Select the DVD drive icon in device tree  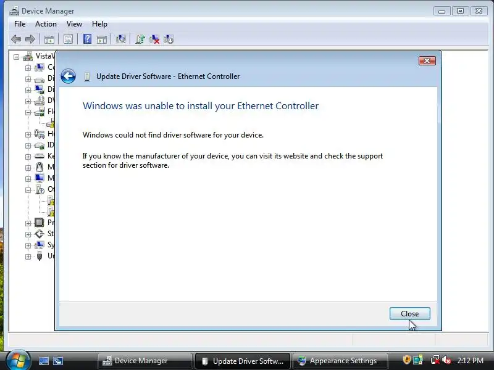click(x=40, y=101)
